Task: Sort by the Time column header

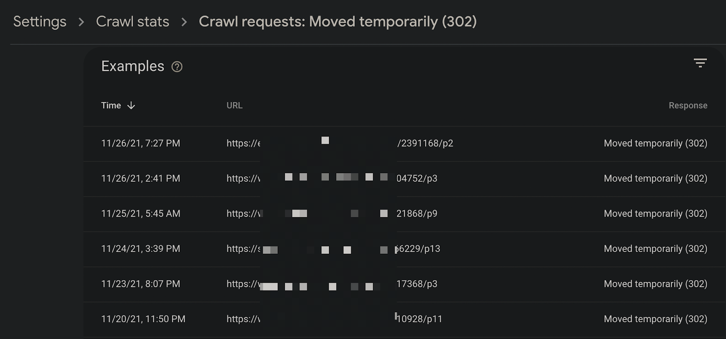Action: click(111, 105)
